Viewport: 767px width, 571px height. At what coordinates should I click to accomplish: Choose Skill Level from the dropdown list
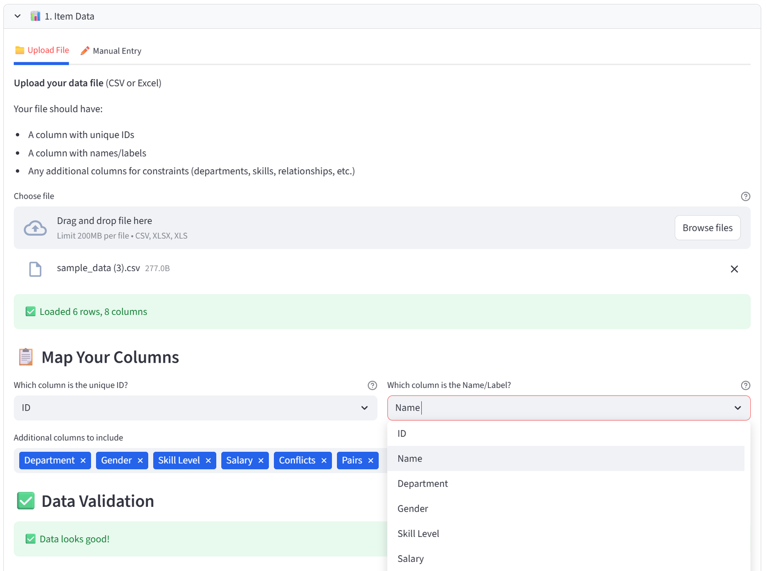click(x=566, y=534)
